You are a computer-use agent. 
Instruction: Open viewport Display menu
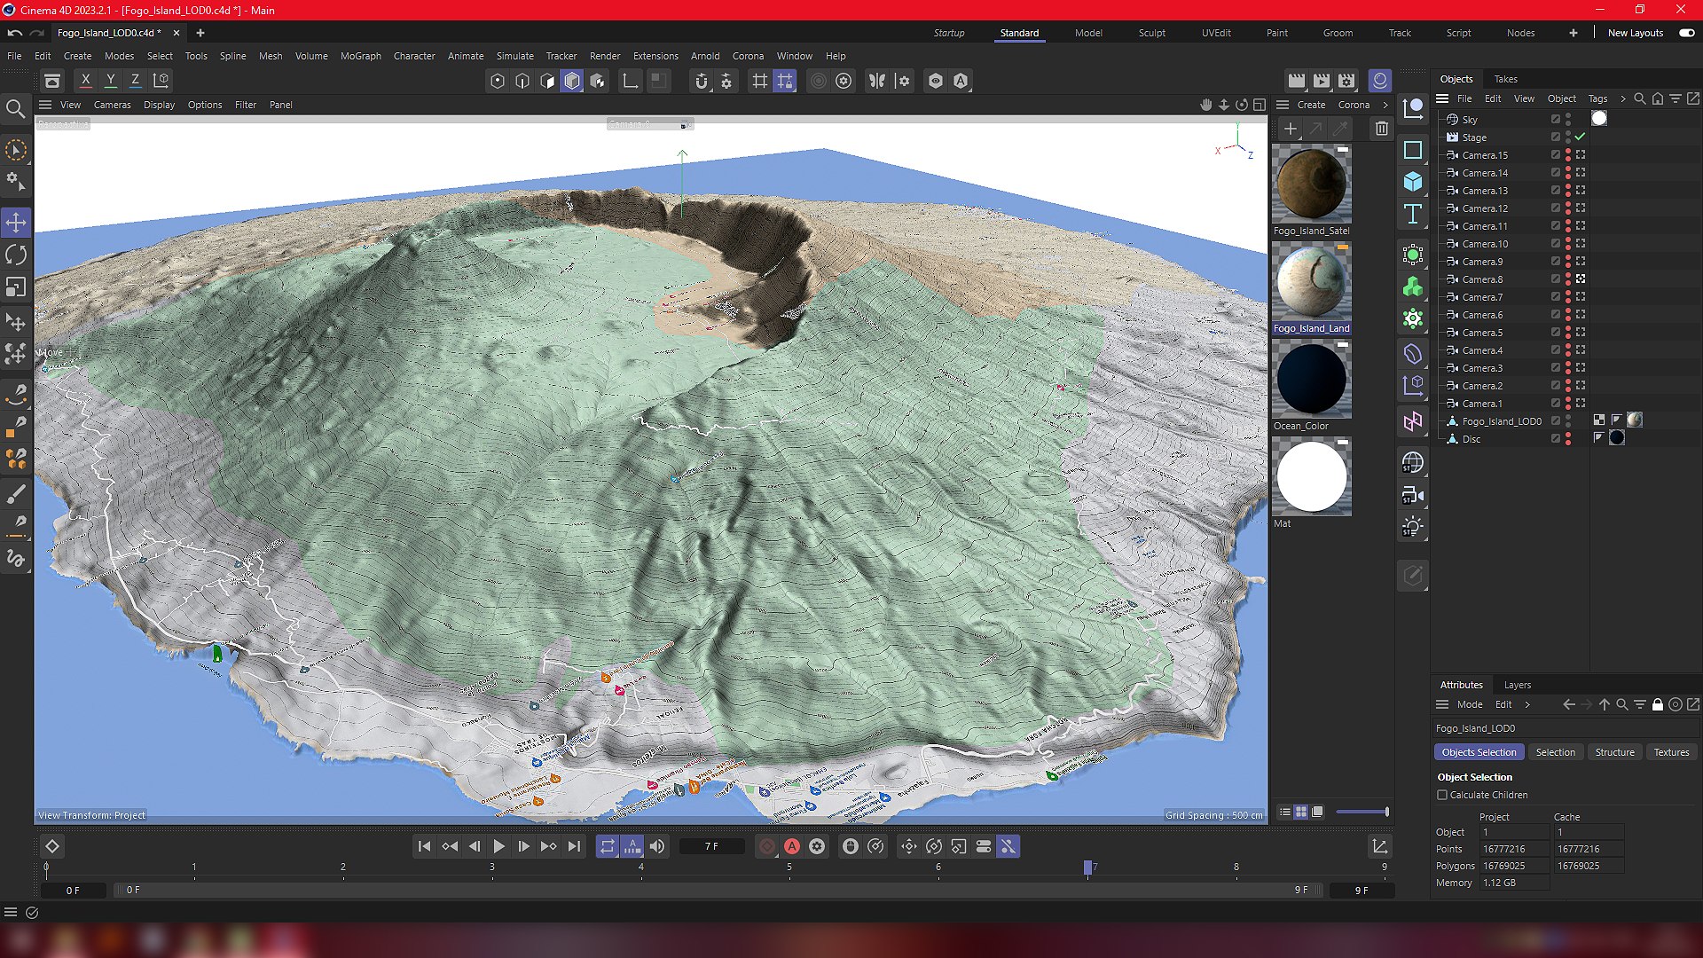[x=159, y=105]
